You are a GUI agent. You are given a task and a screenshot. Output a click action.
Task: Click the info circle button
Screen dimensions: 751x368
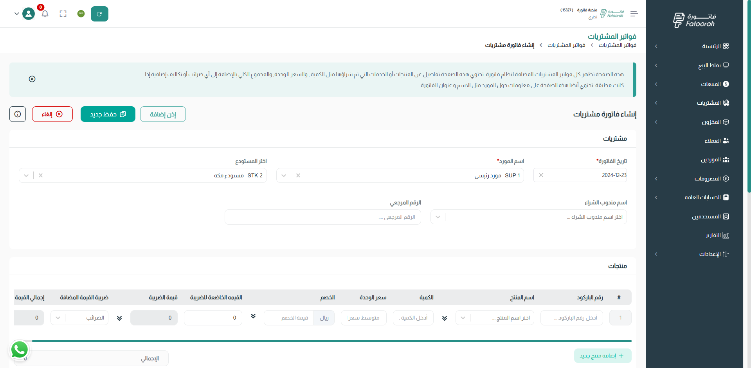(x=18, y=114)
